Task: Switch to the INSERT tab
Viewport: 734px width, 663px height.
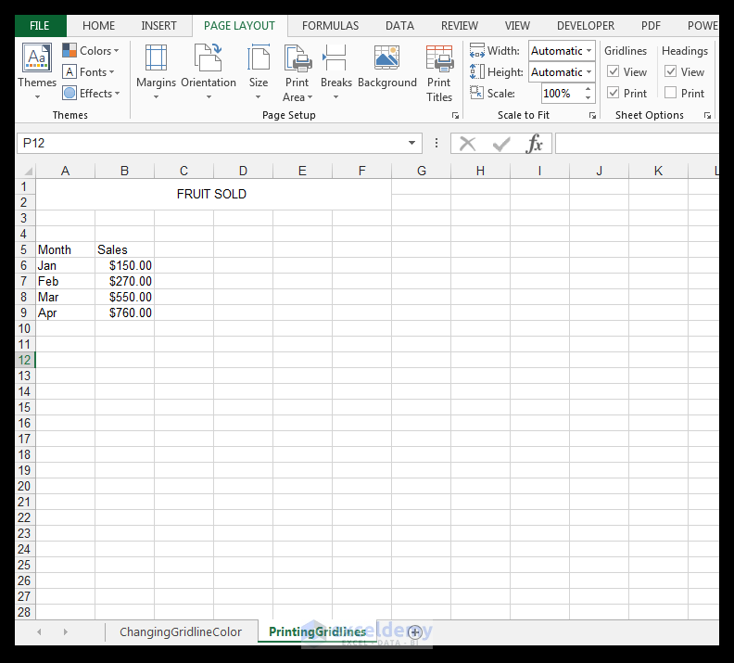Action: point(158,26)
